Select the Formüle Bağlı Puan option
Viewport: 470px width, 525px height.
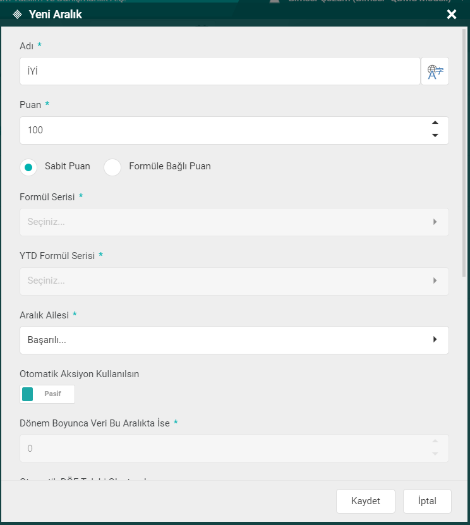(x=112, y=167)
